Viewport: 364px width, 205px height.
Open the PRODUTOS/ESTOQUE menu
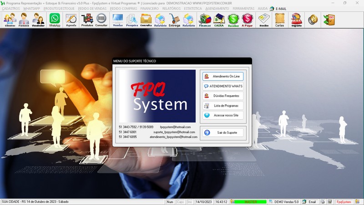[59, 9]
